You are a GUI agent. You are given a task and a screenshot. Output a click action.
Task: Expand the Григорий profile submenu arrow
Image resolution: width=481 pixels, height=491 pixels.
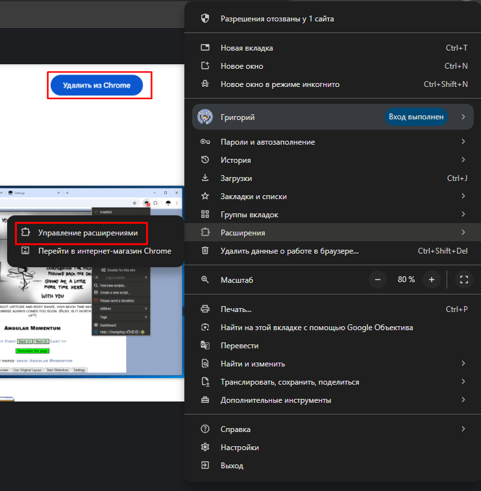click(463, 117)
